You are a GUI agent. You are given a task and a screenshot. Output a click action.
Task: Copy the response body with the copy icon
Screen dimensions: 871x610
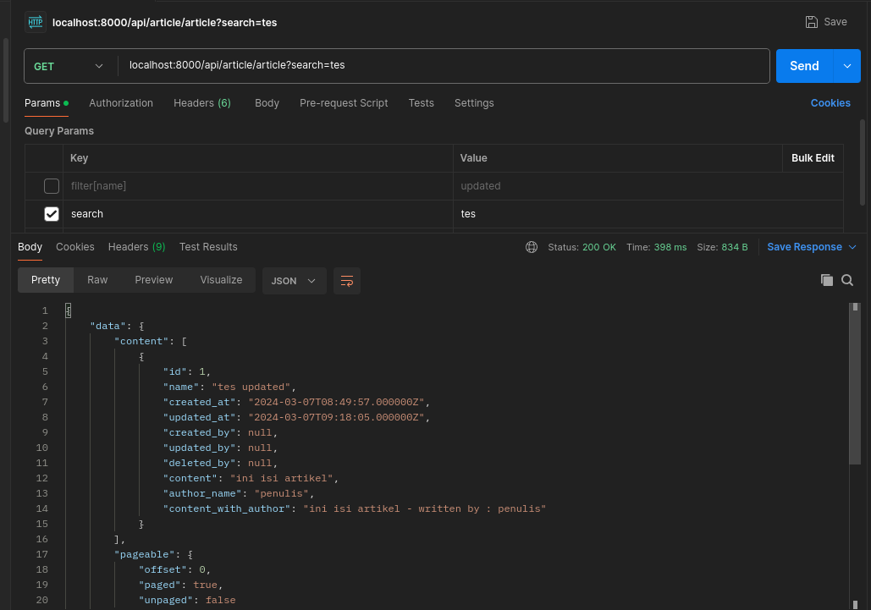827,280
